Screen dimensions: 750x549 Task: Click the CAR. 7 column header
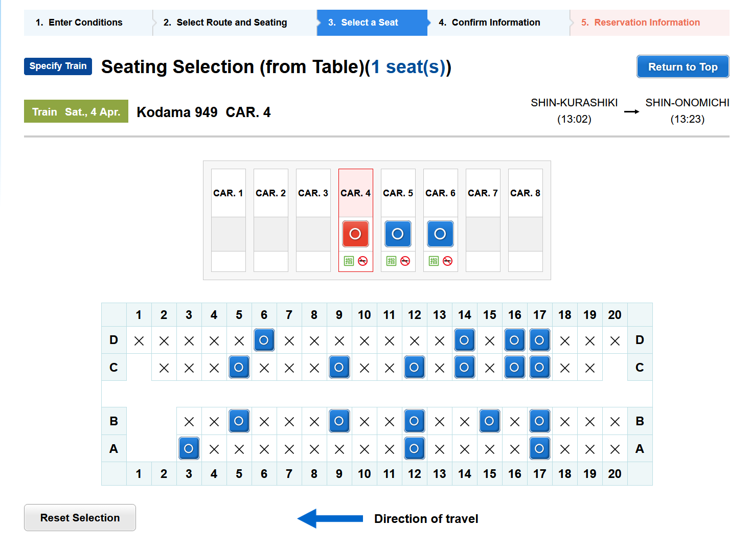[483, 193]
